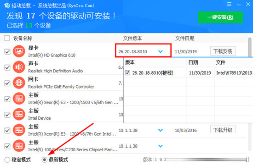The width and height of the screenshot is (253, 165).
Task: Click the 显卡 graphics card icon
Action: point(19,51)
